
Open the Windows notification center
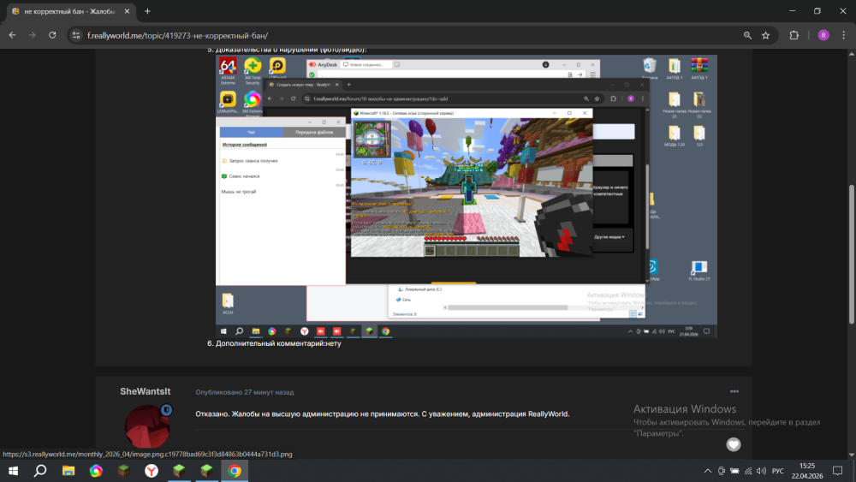coord(837,471)
